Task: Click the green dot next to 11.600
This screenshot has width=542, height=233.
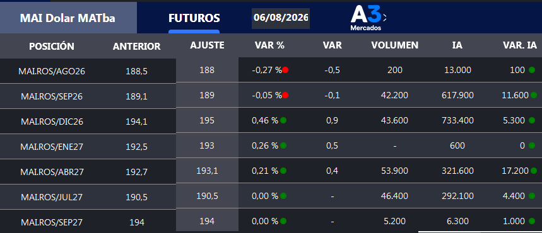Action: coord(534,95)
